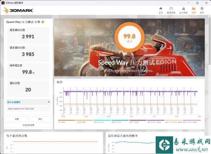
Task: Click the frame rate stability 99.8% value
Action: (28, 72)
